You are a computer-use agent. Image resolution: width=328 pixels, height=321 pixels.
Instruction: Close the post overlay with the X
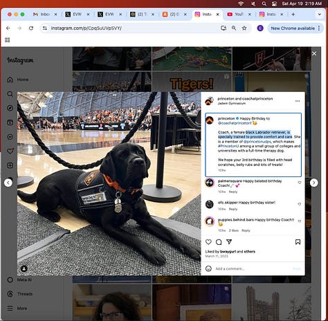(314, 53)
